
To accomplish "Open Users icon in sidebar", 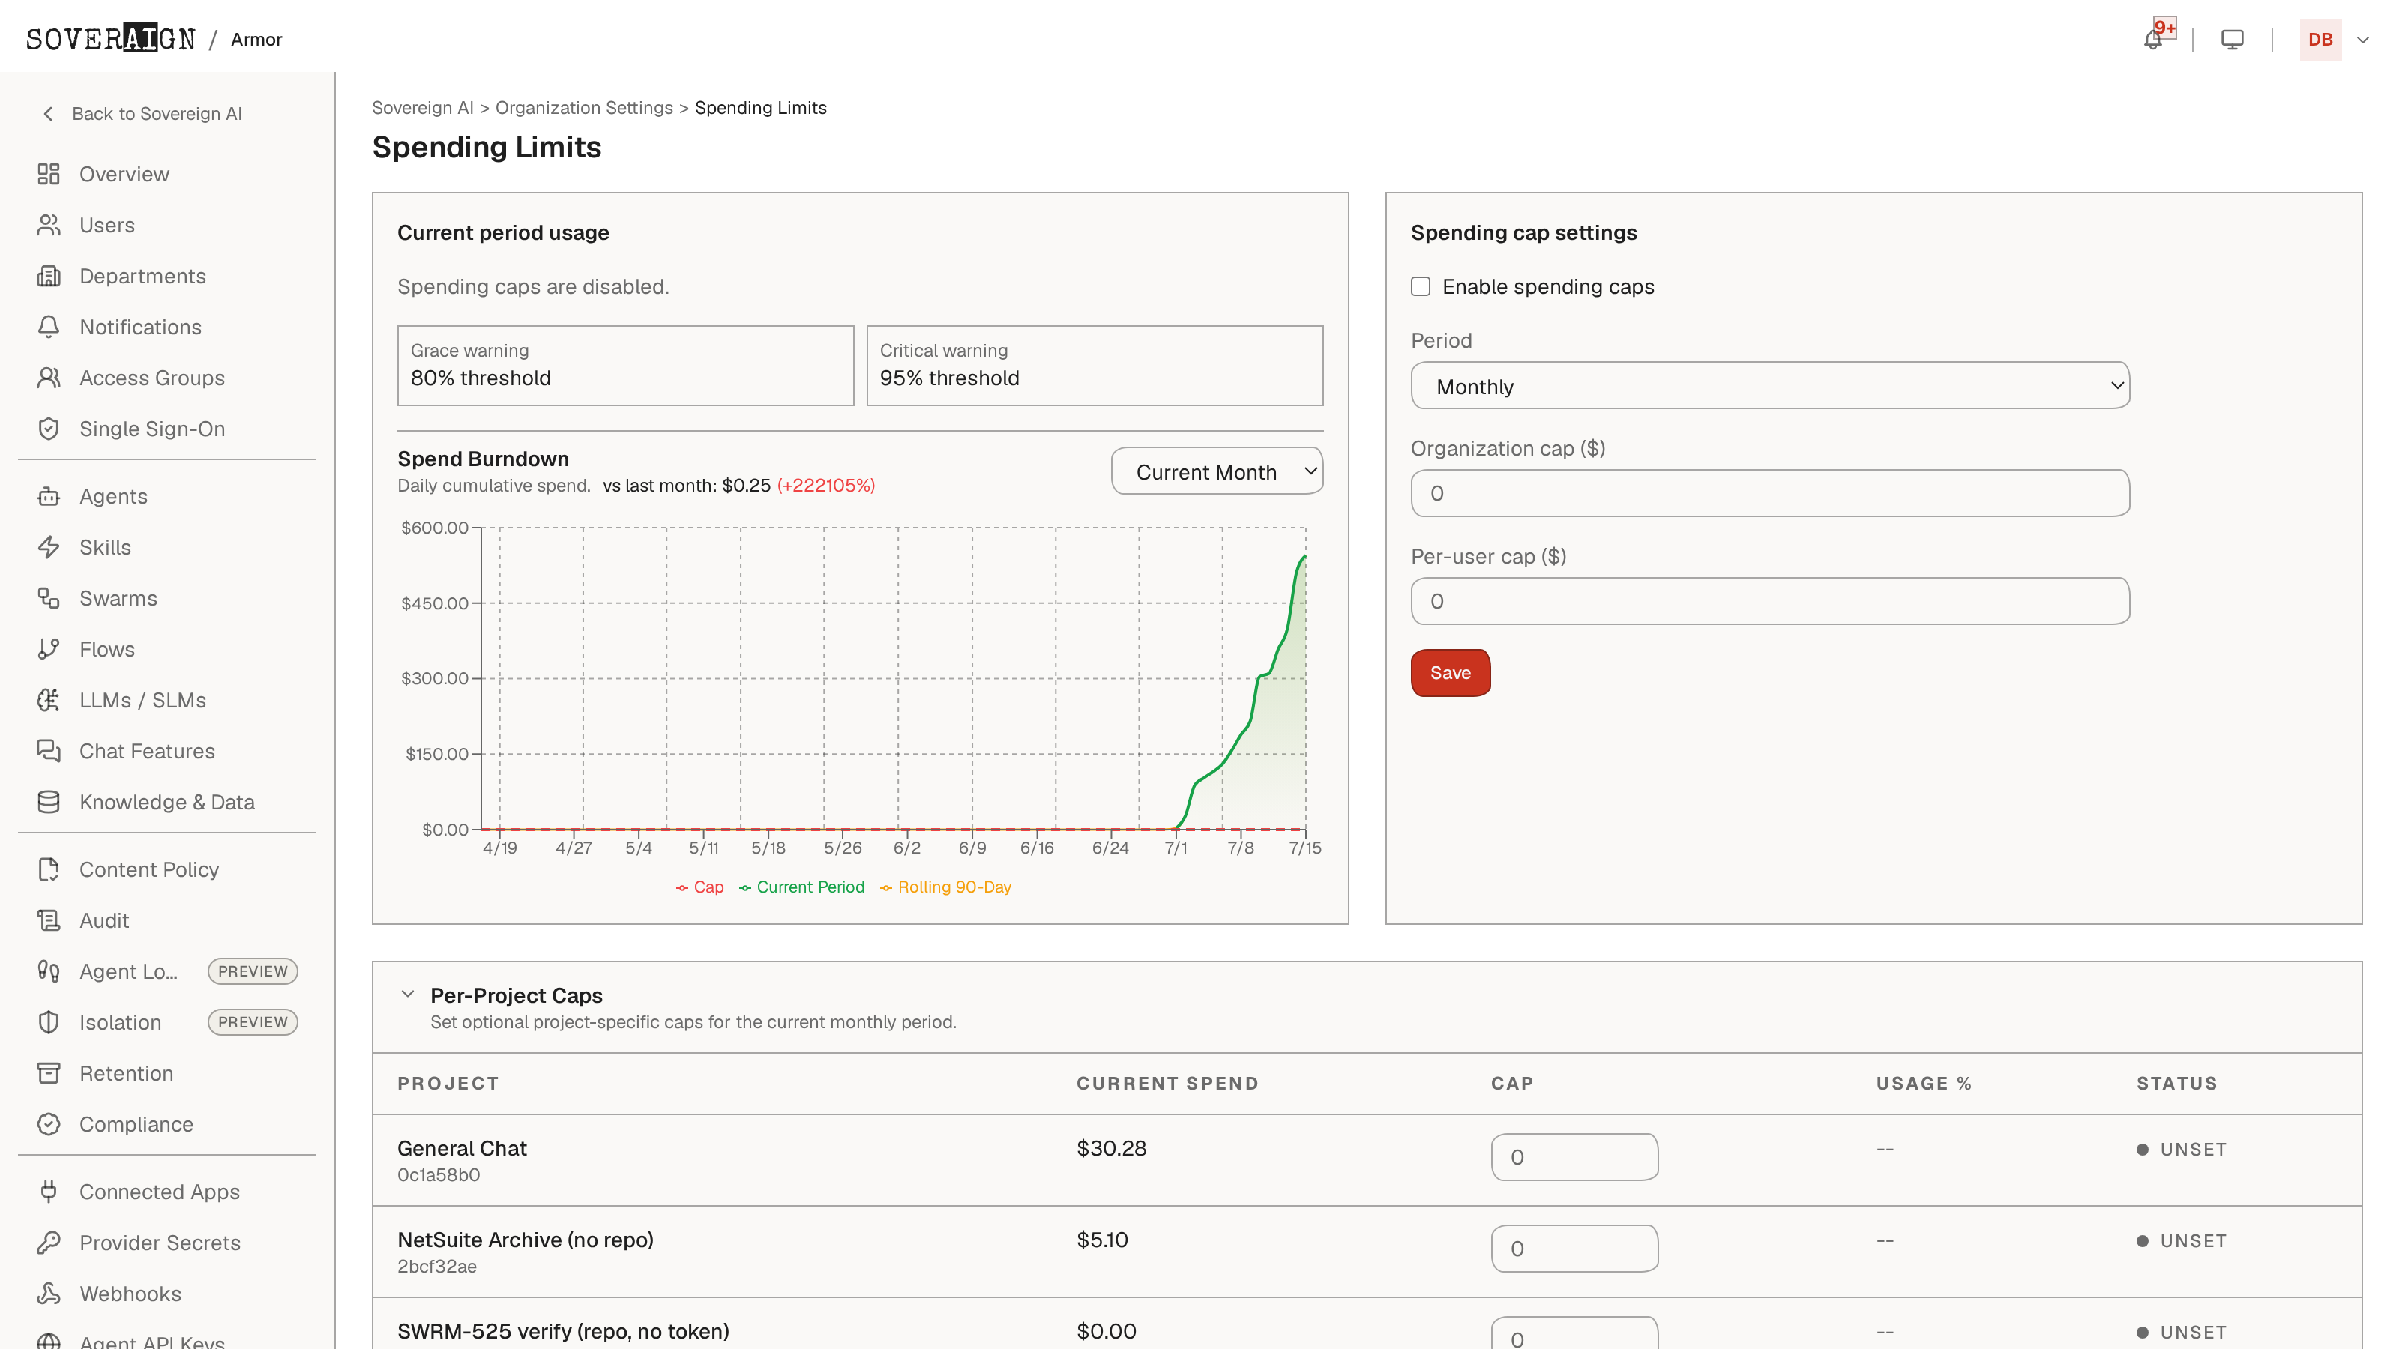I will coord(49,226).
